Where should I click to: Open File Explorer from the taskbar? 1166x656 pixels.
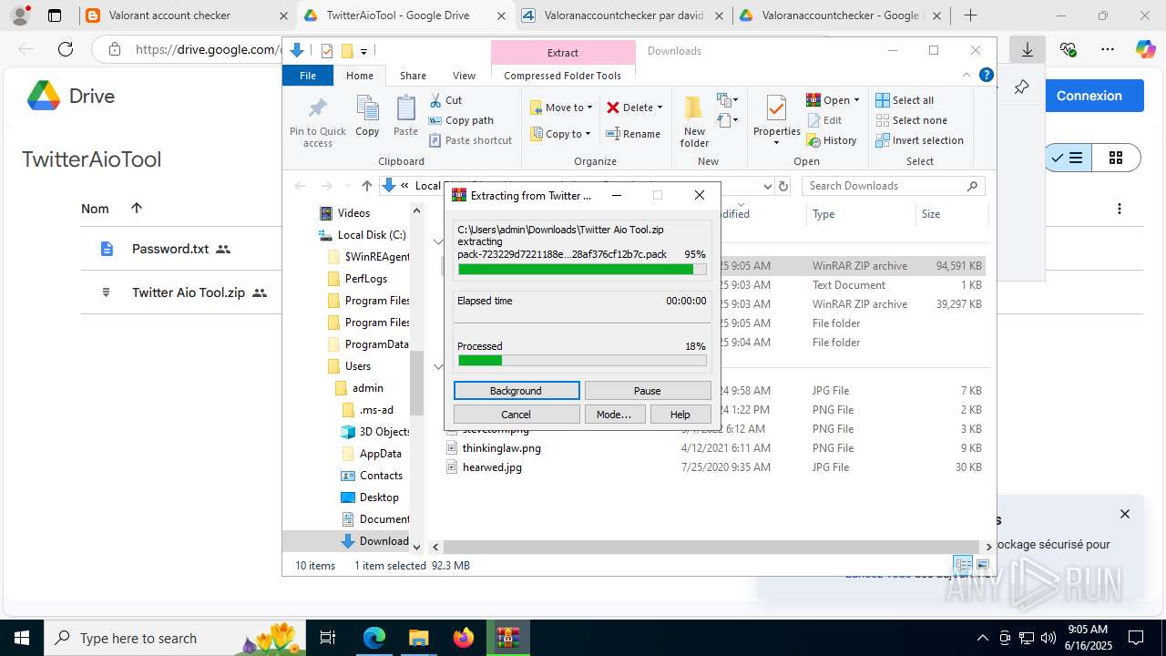coord(419,638)
